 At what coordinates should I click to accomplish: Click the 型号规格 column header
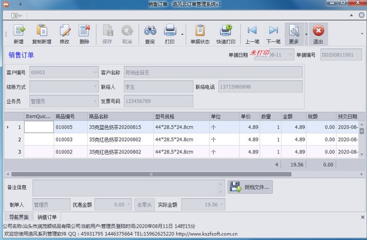182,116
